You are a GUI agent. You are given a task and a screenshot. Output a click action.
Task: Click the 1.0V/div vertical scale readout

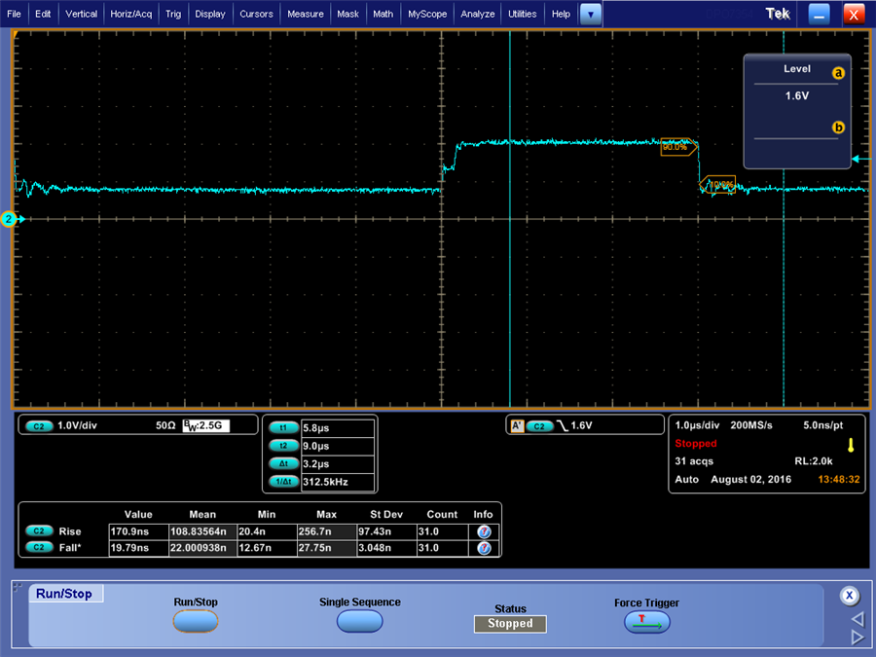77,425
